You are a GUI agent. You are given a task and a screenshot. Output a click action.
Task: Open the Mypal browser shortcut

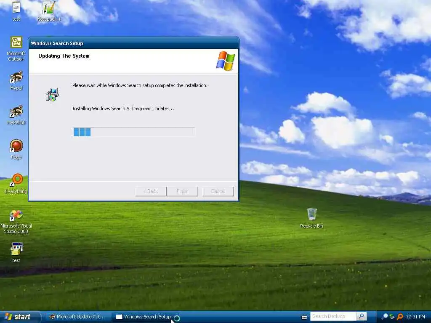pyautogui.click(x=16, y=80)
